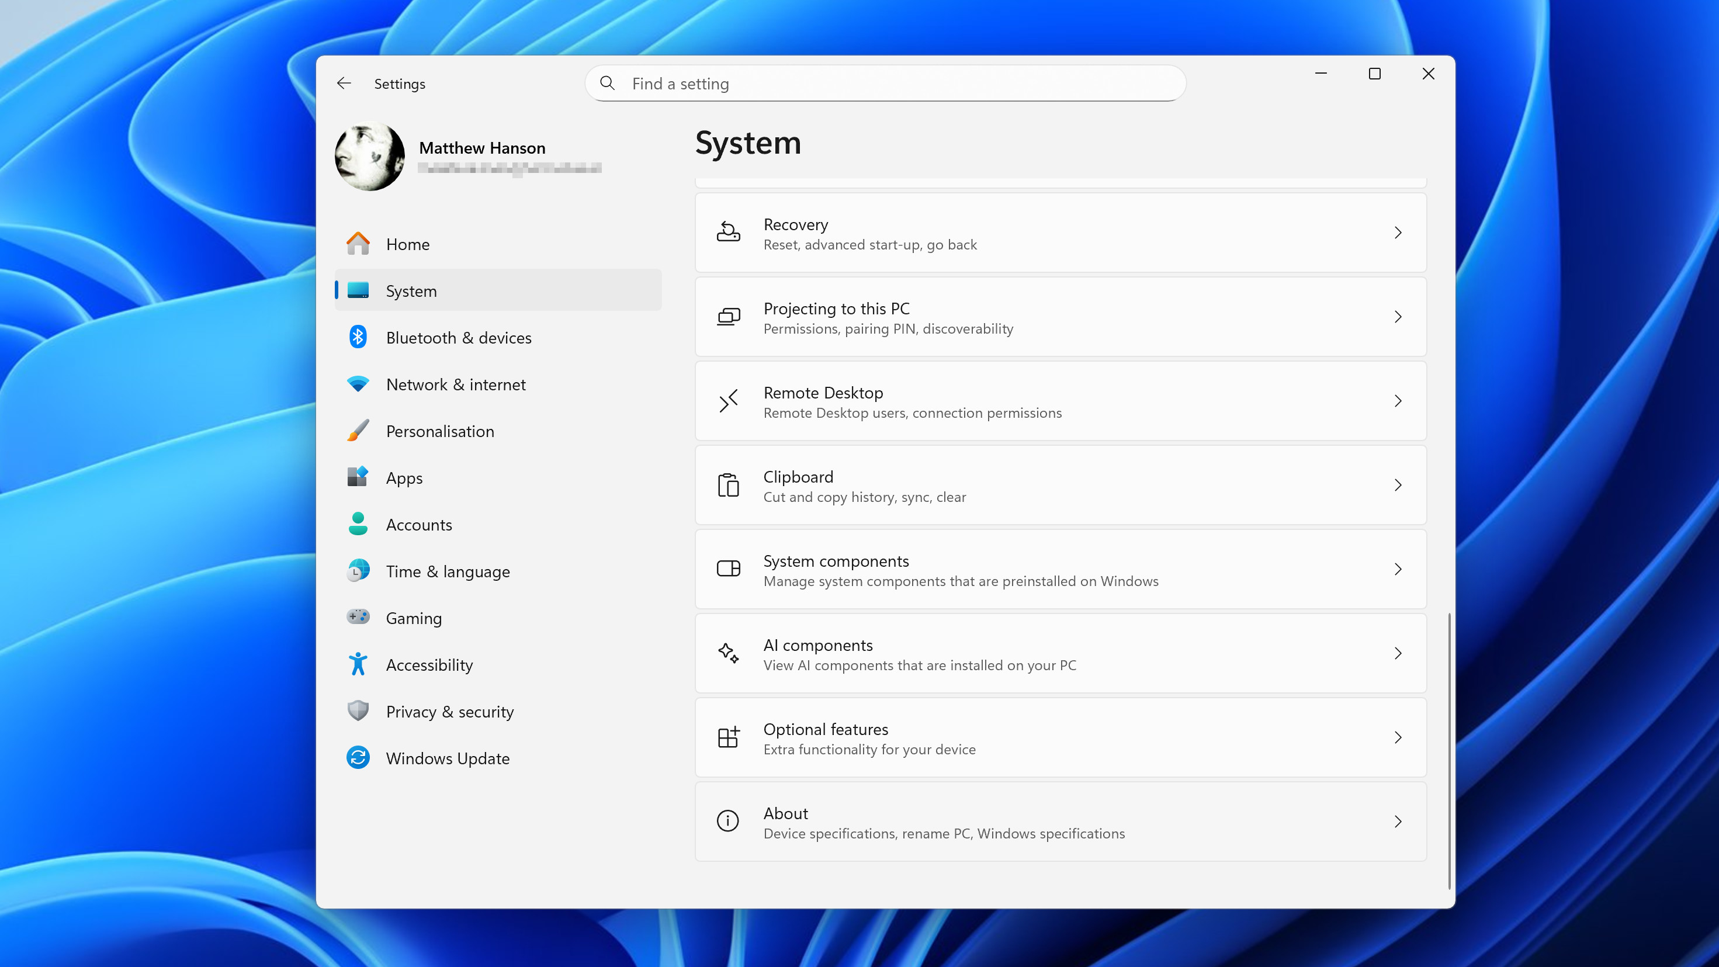Click the Gaming controller icon
The width and height of the screenshot is (1719, 967).
pyautogui.click(x=358, y=618)
